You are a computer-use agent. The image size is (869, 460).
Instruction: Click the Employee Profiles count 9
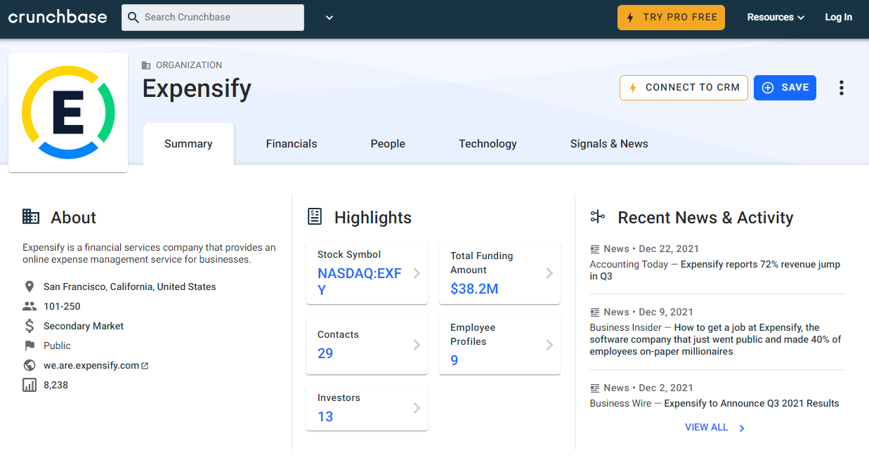pyautogui.click(x=455, y=360)
